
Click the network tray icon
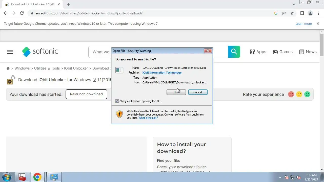coord(292,177)
